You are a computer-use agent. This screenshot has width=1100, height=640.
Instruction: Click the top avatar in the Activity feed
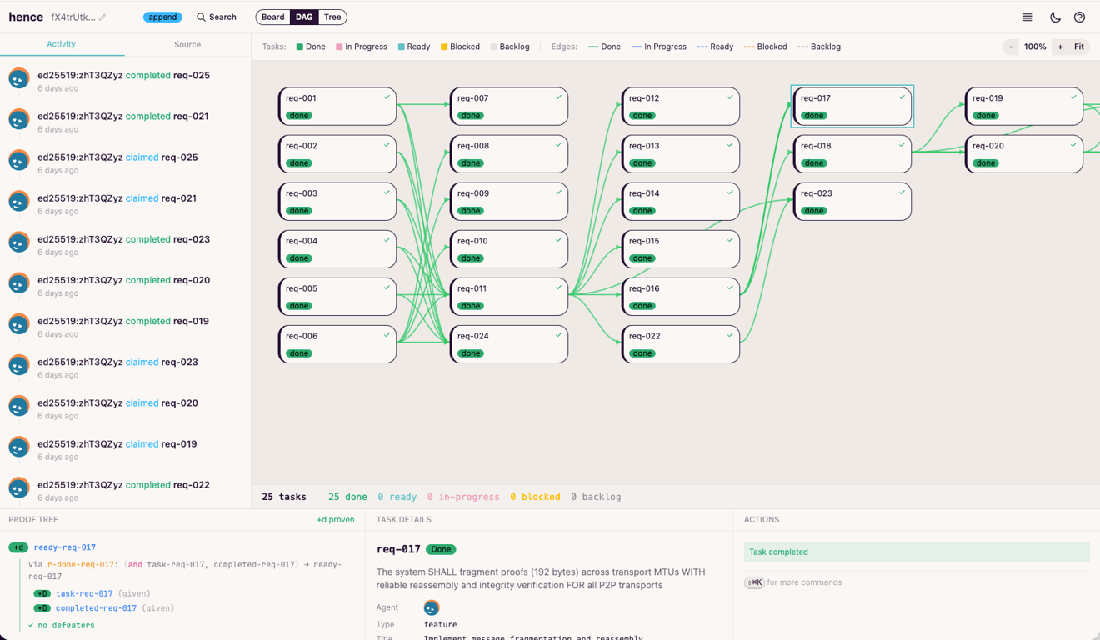[x=18, y=79]
